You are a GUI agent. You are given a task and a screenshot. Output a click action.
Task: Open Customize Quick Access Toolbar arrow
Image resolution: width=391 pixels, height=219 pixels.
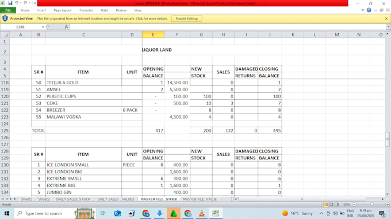(x=34, y=3)
